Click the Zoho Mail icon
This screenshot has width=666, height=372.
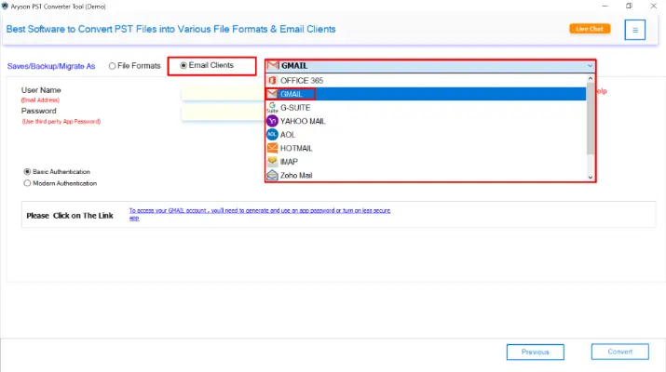coord(272,175)
